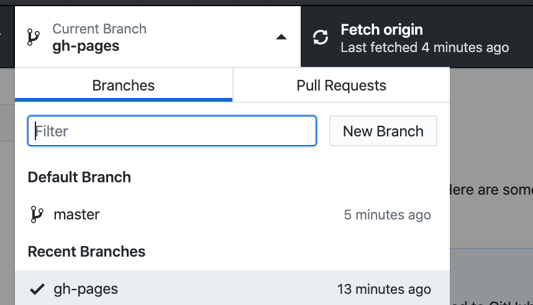Click the branch icon beside Current Branch
This screenshot has height=305, width=533.
point(34,37)
